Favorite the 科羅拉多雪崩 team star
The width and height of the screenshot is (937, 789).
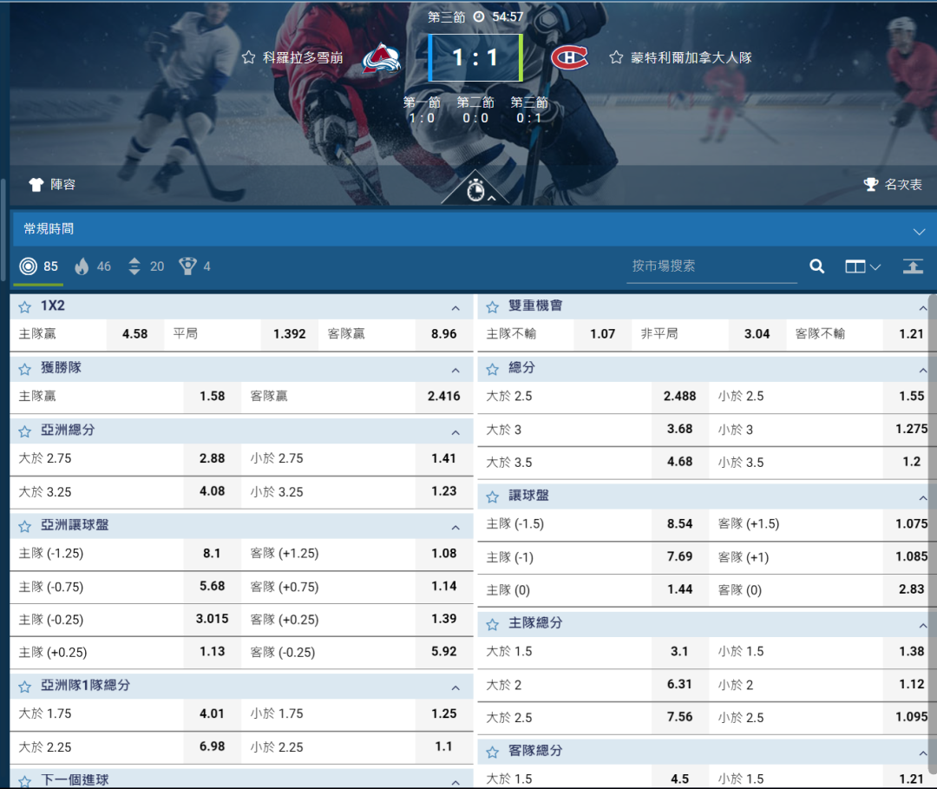(249, 57)
